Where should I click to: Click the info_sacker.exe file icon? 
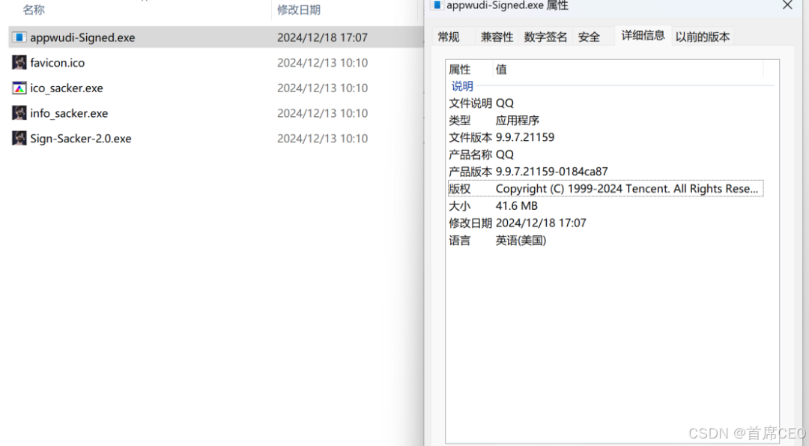(x=19, y=113)
